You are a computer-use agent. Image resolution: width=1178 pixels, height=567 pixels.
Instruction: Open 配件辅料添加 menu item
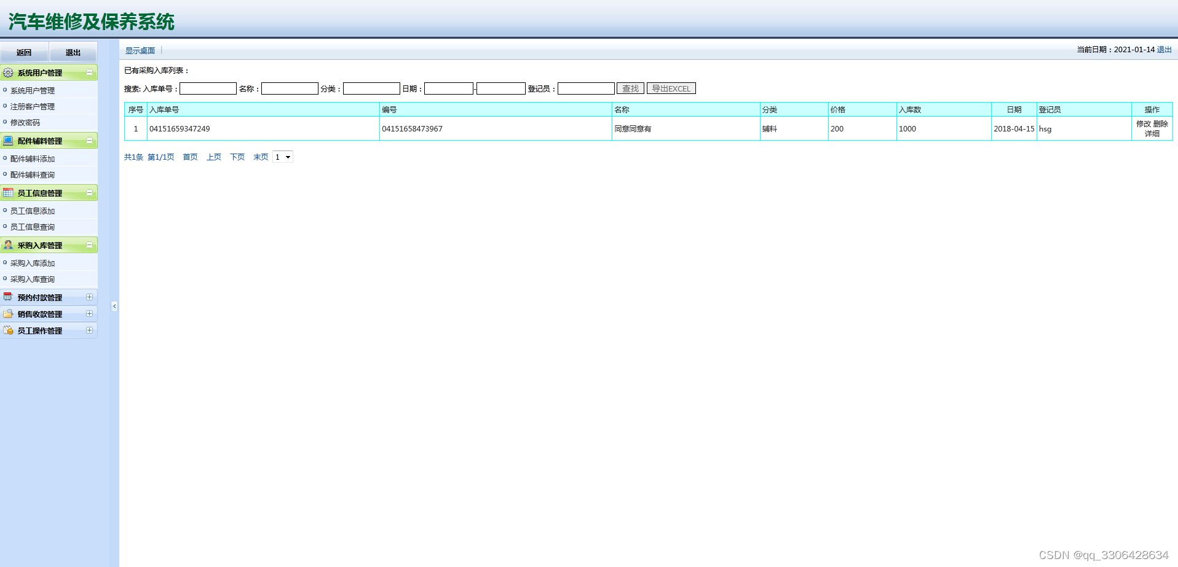[33, 158]
